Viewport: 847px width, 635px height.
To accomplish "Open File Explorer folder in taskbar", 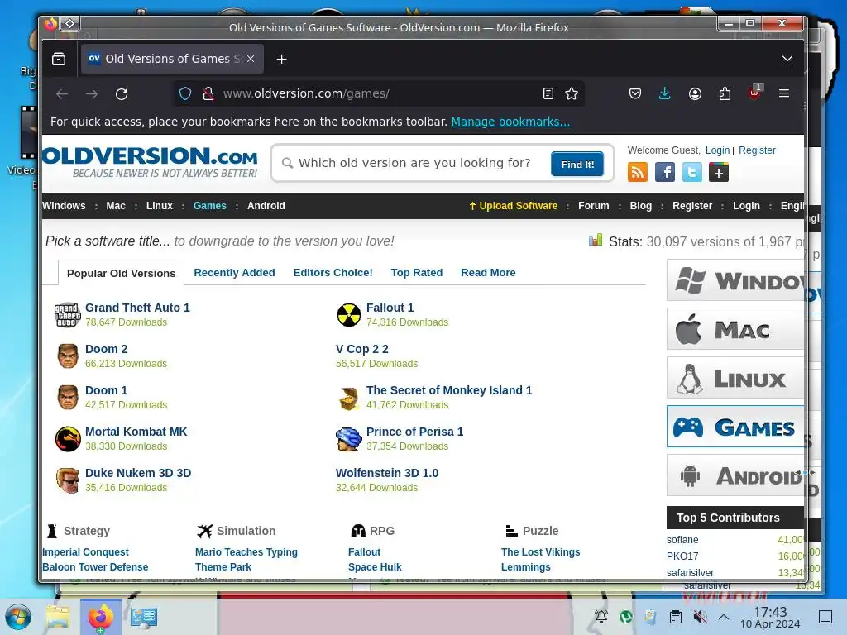I will 58,617.
